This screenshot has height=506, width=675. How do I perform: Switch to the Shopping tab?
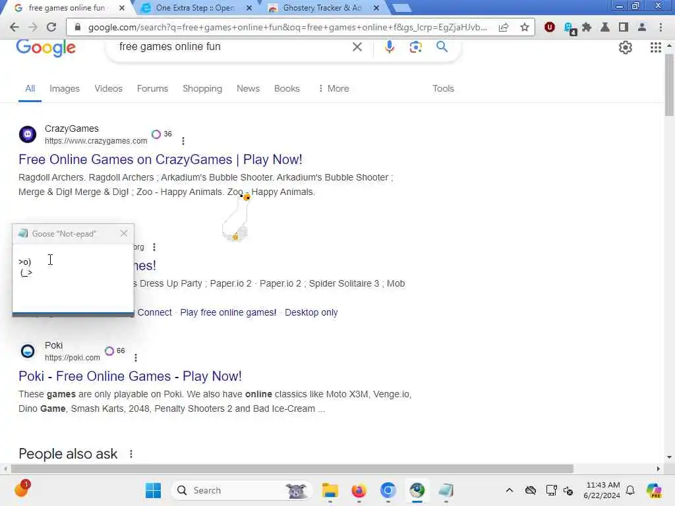[x=202, y=89]
